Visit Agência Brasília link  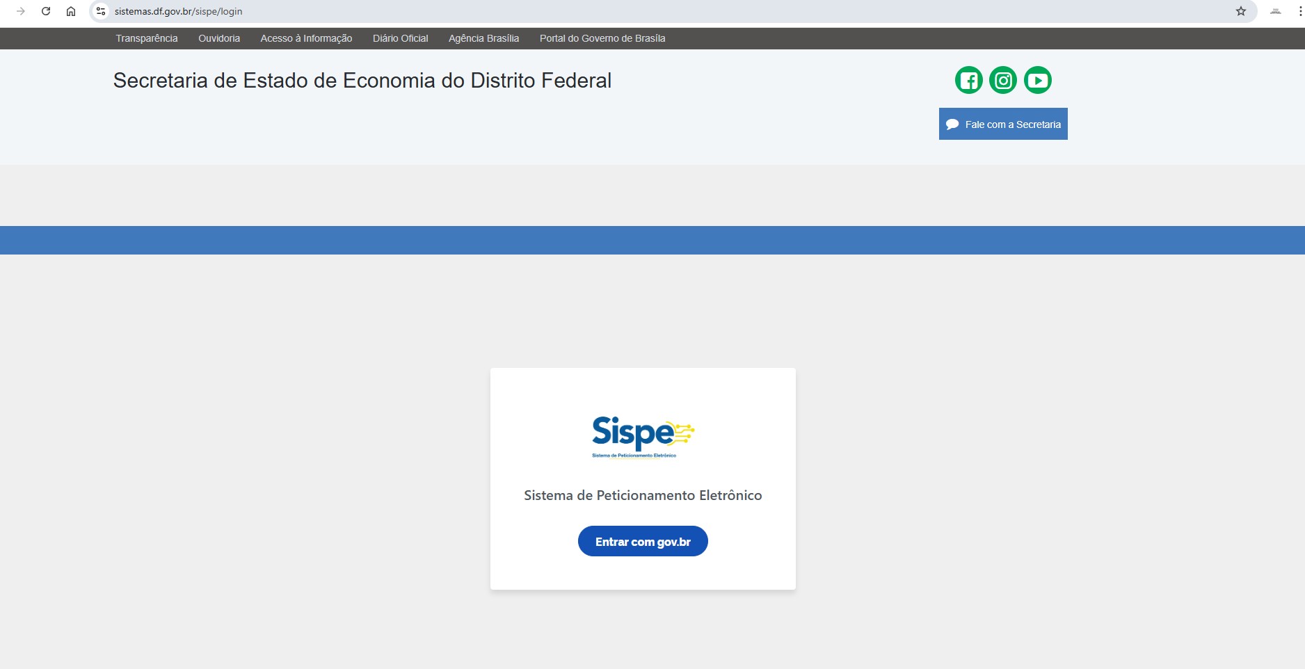click(x=483, y=38)
